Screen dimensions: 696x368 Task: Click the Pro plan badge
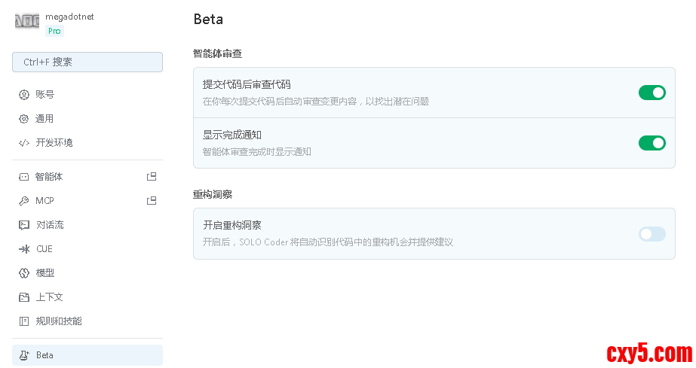tap(54, 31)
